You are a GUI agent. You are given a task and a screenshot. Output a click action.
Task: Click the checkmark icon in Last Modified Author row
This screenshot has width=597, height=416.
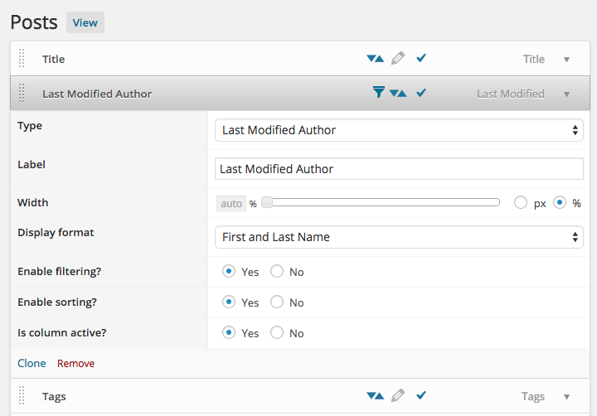click(x=421, y=93)
